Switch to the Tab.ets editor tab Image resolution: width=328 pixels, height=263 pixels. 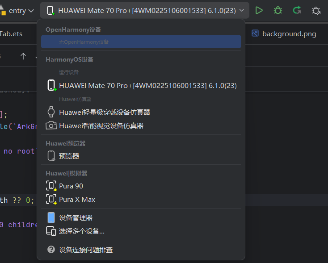[11, 33]
